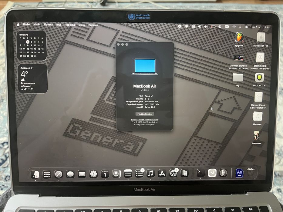This screenshot has width=283, height=212.
Task: Open the Trash in Dock
Action: point(251,172)
